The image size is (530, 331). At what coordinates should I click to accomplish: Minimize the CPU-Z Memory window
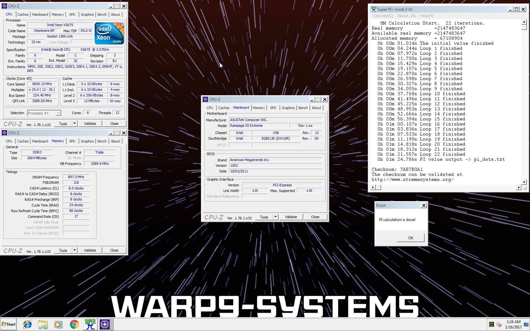(x=111, y=133)
